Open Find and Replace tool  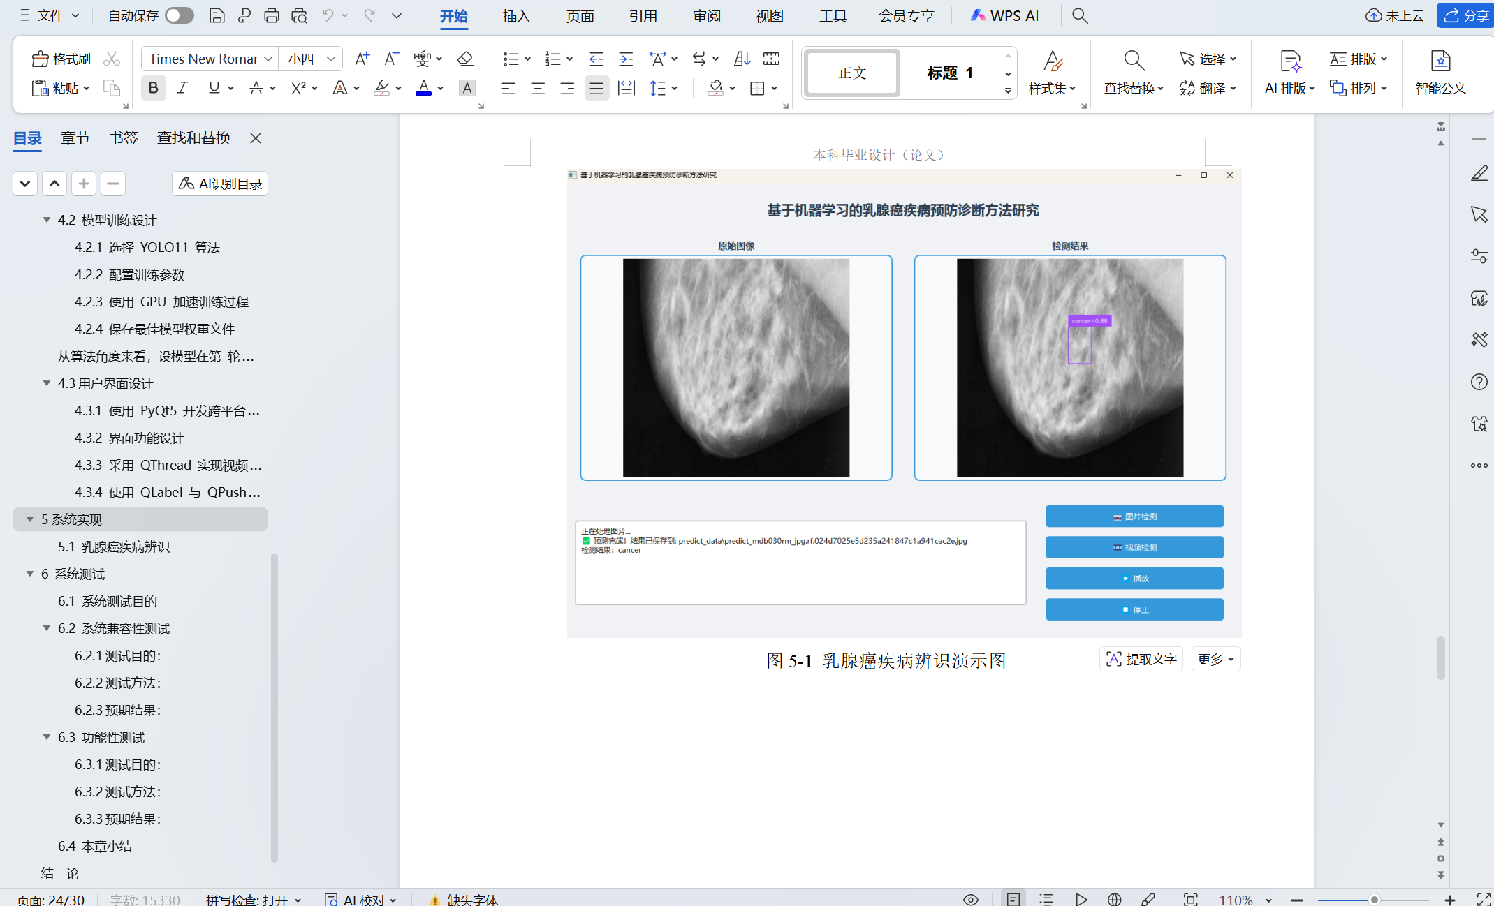[1134, 72]
